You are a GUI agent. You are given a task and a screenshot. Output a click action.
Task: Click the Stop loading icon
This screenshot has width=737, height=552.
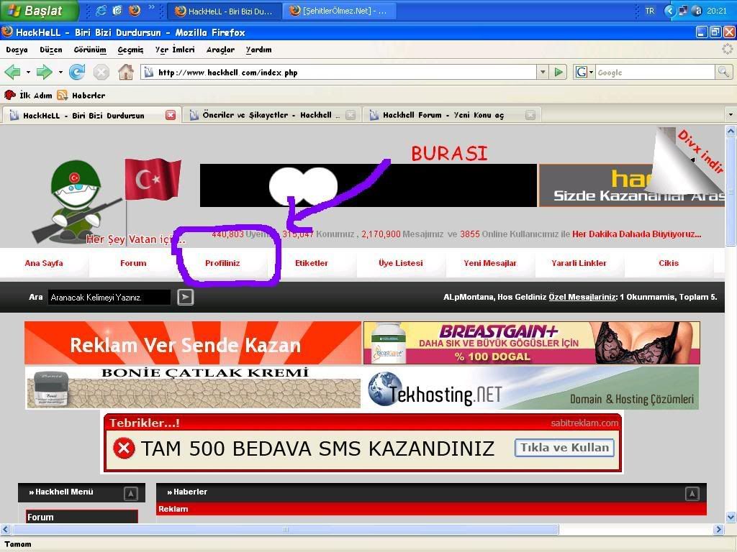coord(101,73)
